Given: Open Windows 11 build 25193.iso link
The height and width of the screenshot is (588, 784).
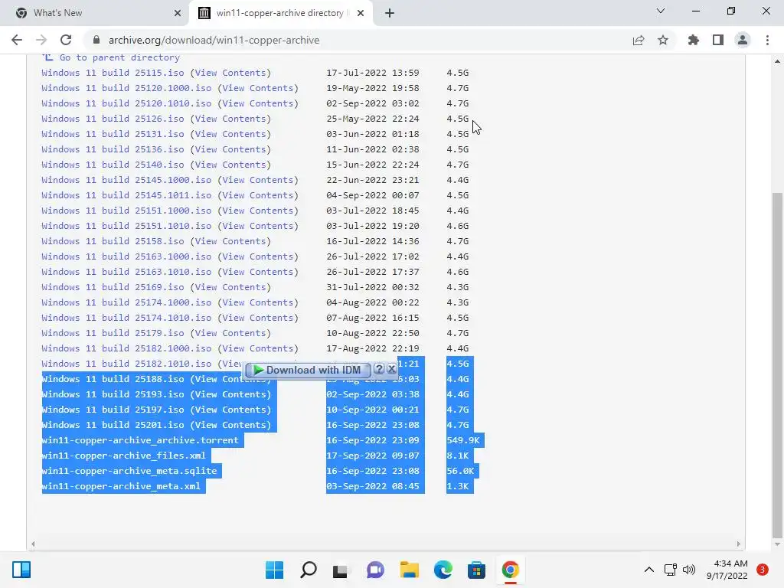Looking at the screenshot, I should (113, 394).
